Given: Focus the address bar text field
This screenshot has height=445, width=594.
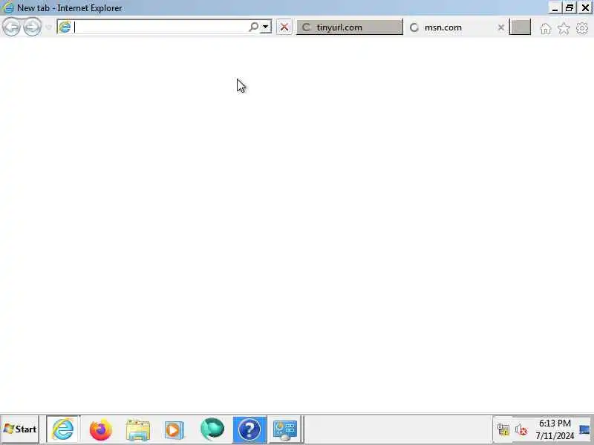Looking at the screenshot, I should click(160, 27).
